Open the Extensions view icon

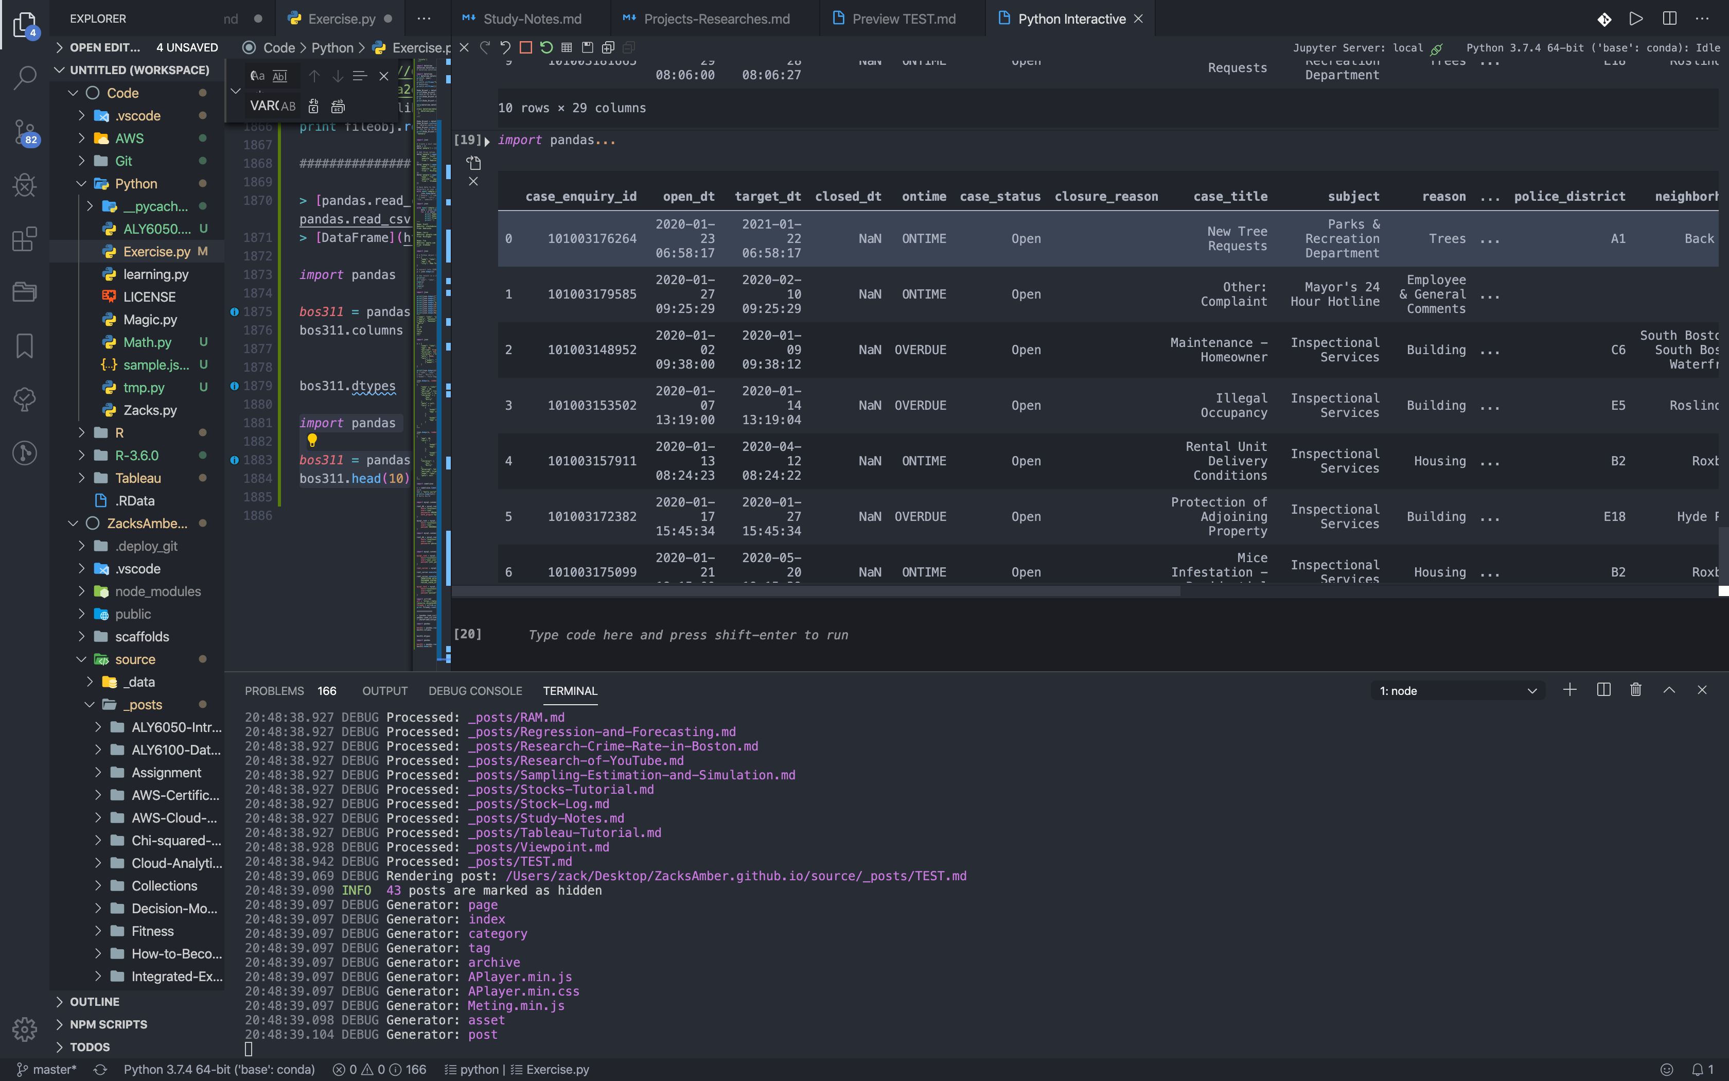(24, 239)
